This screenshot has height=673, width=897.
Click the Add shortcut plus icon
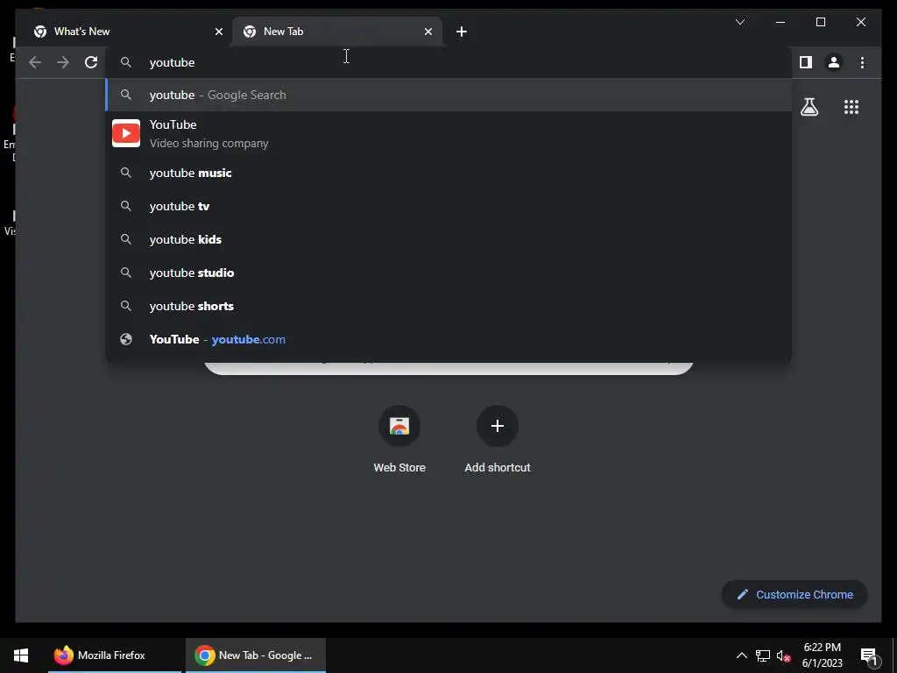pyautogui.click(x=498, y=426)
